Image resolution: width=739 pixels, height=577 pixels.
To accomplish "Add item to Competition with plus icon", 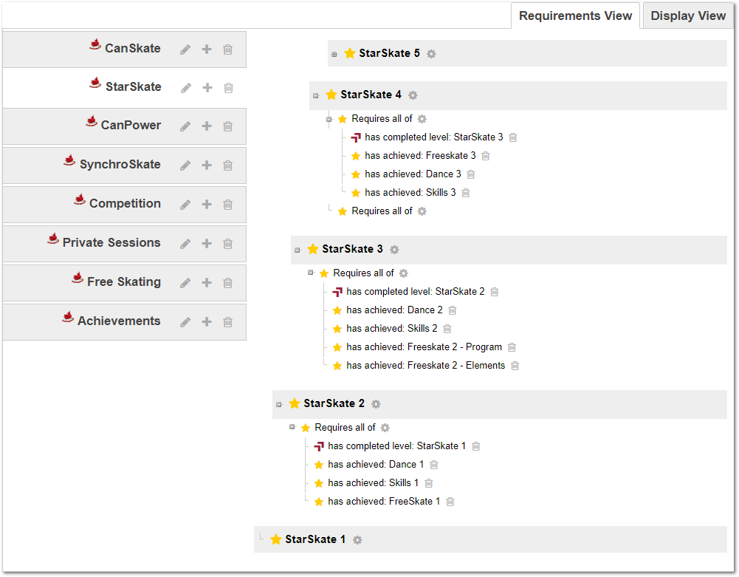I will point(207,205).
